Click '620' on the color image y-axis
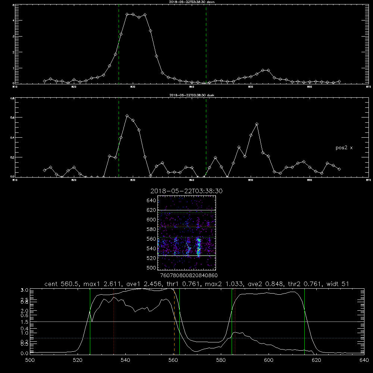 coord(151,210)
